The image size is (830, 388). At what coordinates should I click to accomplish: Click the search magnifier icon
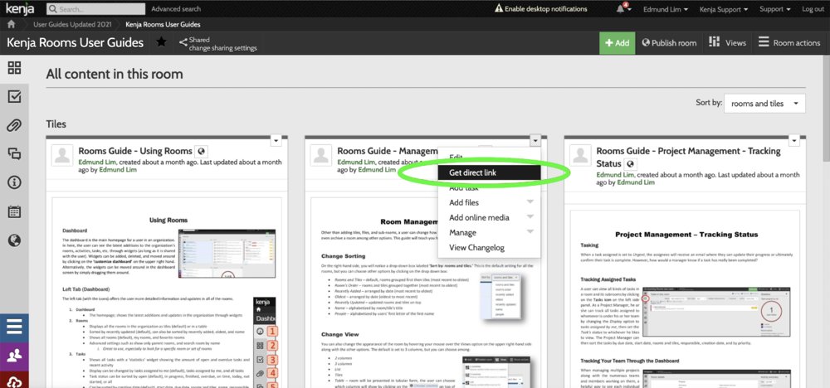click(x=53, y=9)
